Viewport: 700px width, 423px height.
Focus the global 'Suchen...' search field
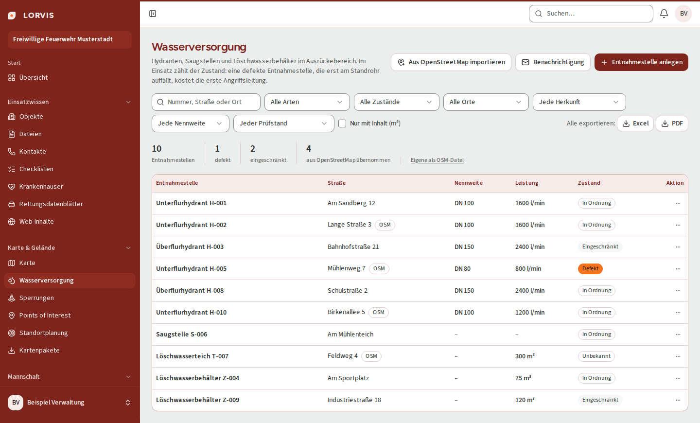coord(591,14)
